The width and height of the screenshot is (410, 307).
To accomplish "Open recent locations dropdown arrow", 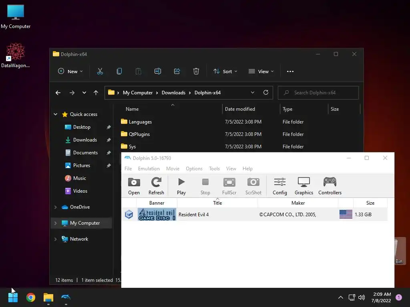I will [x=84, y=93].
